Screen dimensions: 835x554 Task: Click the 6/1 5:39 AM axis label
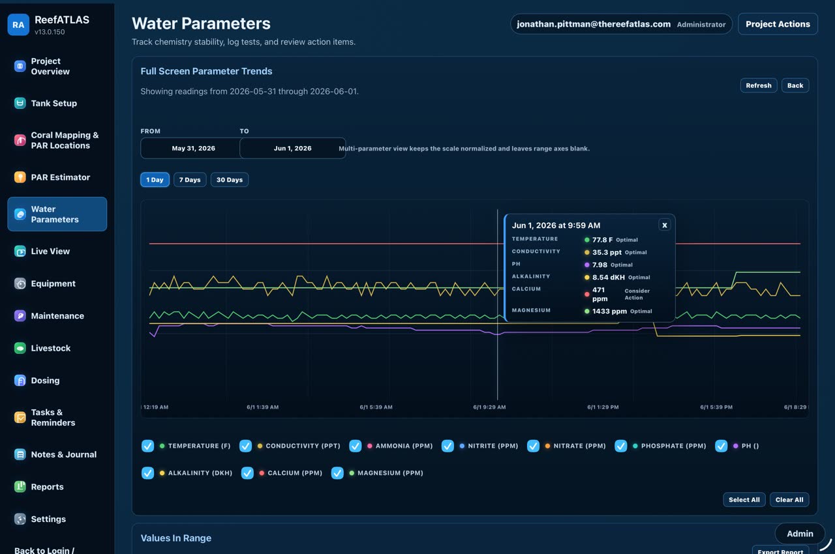(376, 407)
